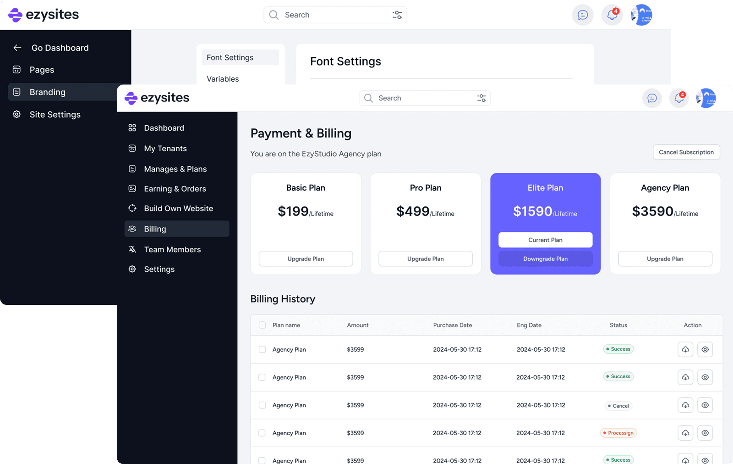Select My Tenants in the sidebar
The width and height of the screenshot is (733, 464).
click(165, 148)
